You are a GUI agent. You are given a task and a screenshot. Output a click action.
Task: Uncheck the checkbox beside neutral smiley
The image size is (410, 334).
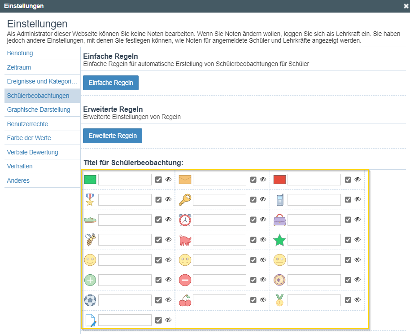click(x=348, y=260)
